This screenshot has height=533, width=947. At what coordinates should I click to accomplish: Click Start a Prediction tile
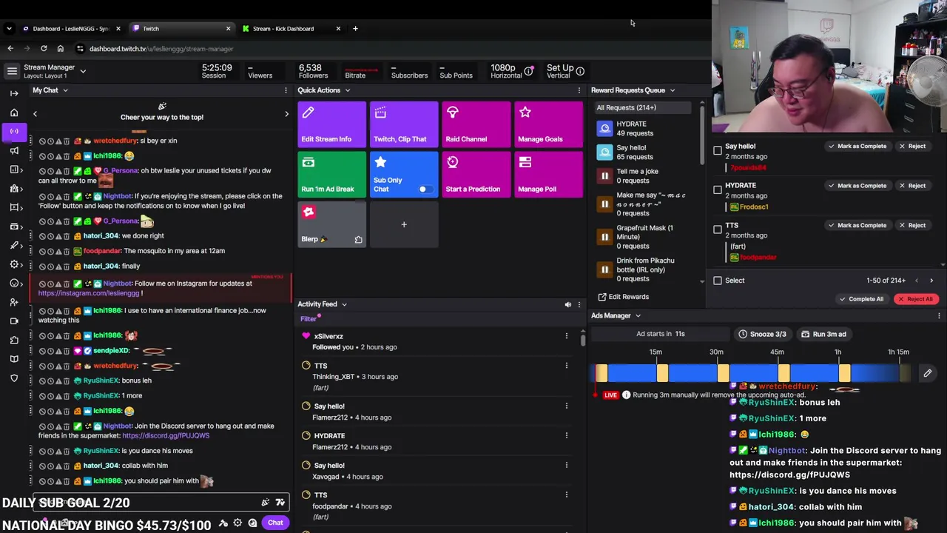[476, 175]
